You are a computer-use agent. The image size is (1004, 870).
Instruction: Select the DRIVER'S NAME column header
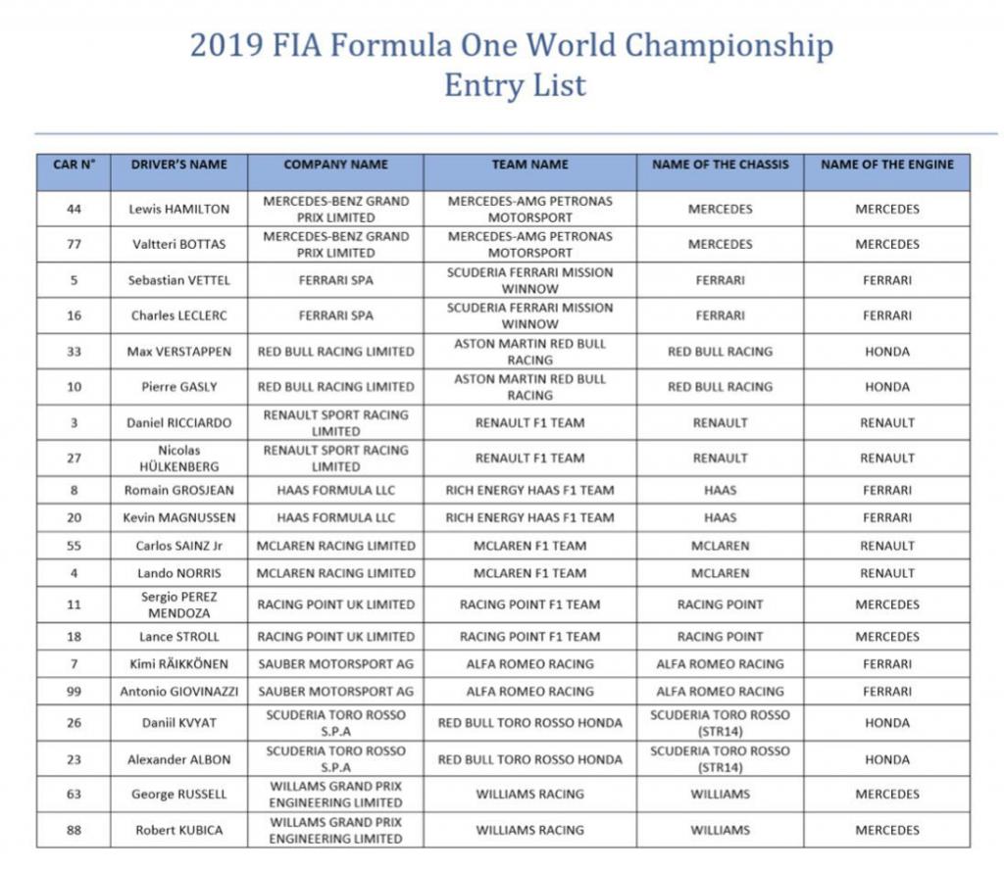click(179, 172)
